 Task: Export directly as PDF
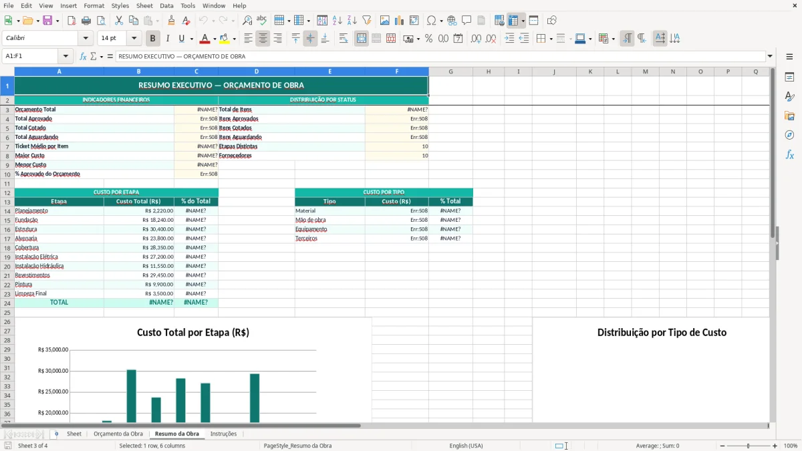72,21
